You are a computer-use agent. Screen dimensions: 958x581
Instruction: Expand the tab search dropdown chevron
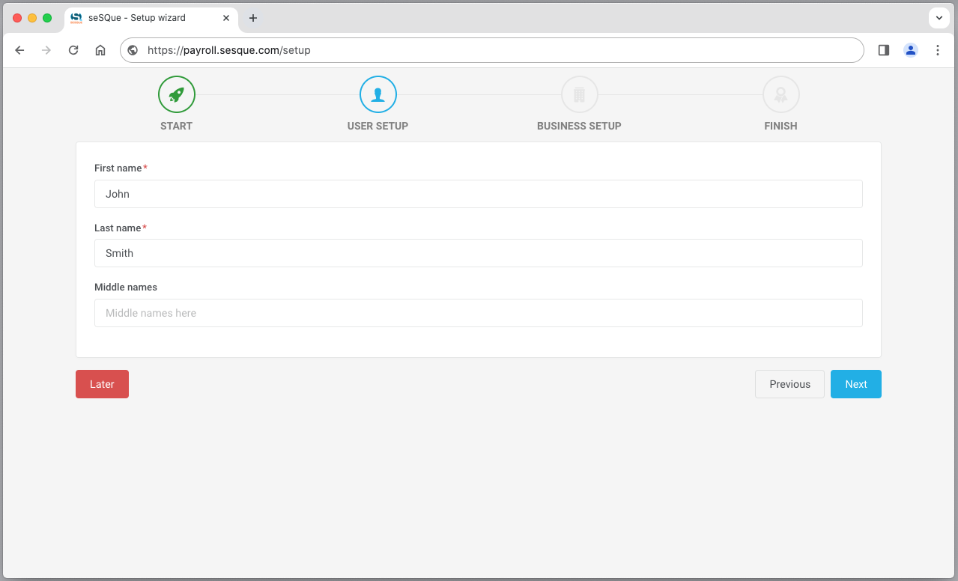(939, 18)
